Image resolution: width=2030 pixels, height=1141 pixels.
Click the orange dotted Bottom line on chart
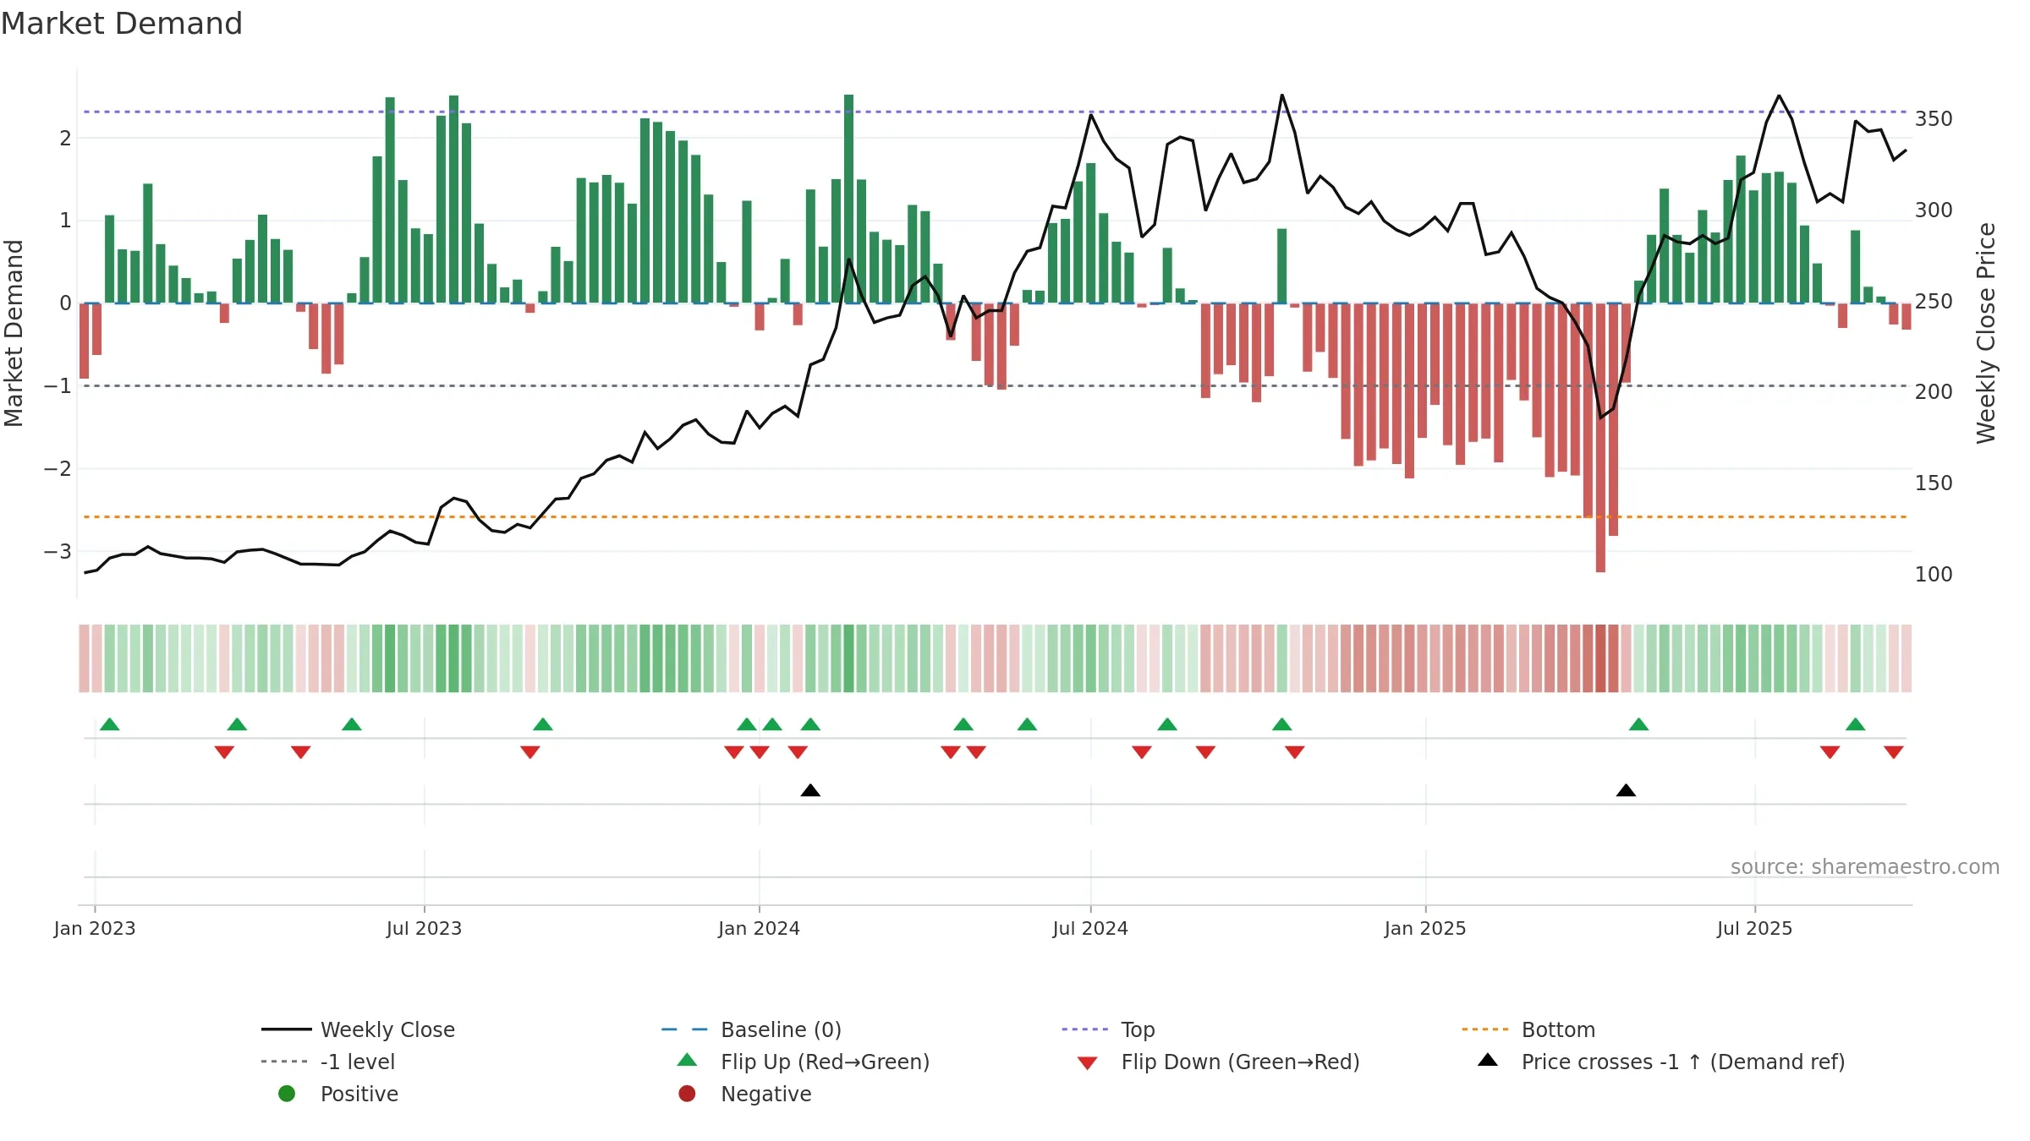tap(995, 516)
